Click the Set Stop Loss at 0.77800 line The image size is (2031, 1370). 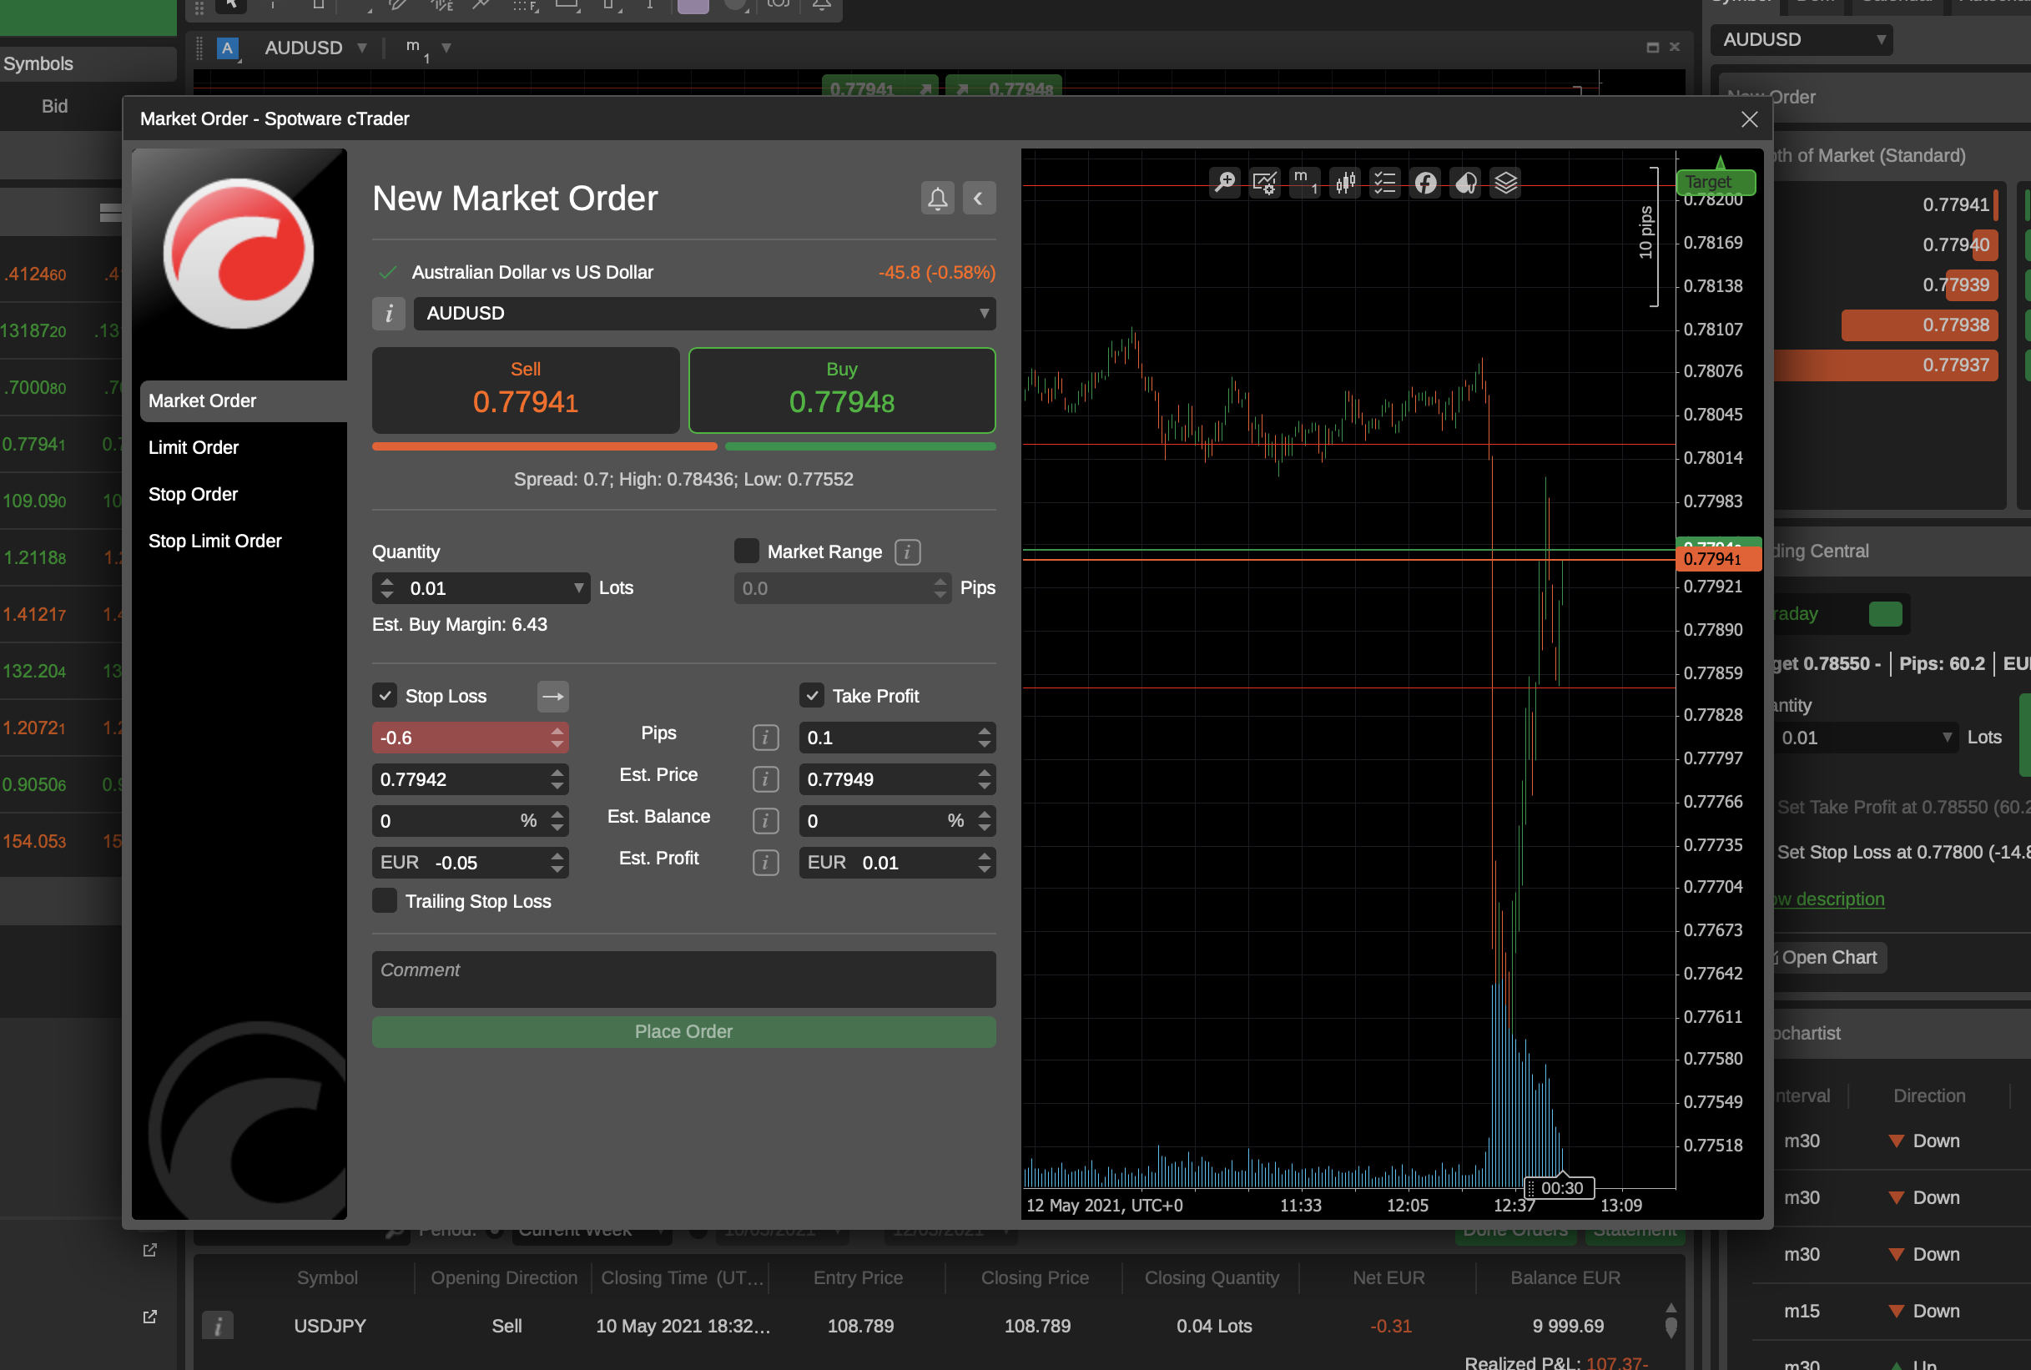(1902, 853)
